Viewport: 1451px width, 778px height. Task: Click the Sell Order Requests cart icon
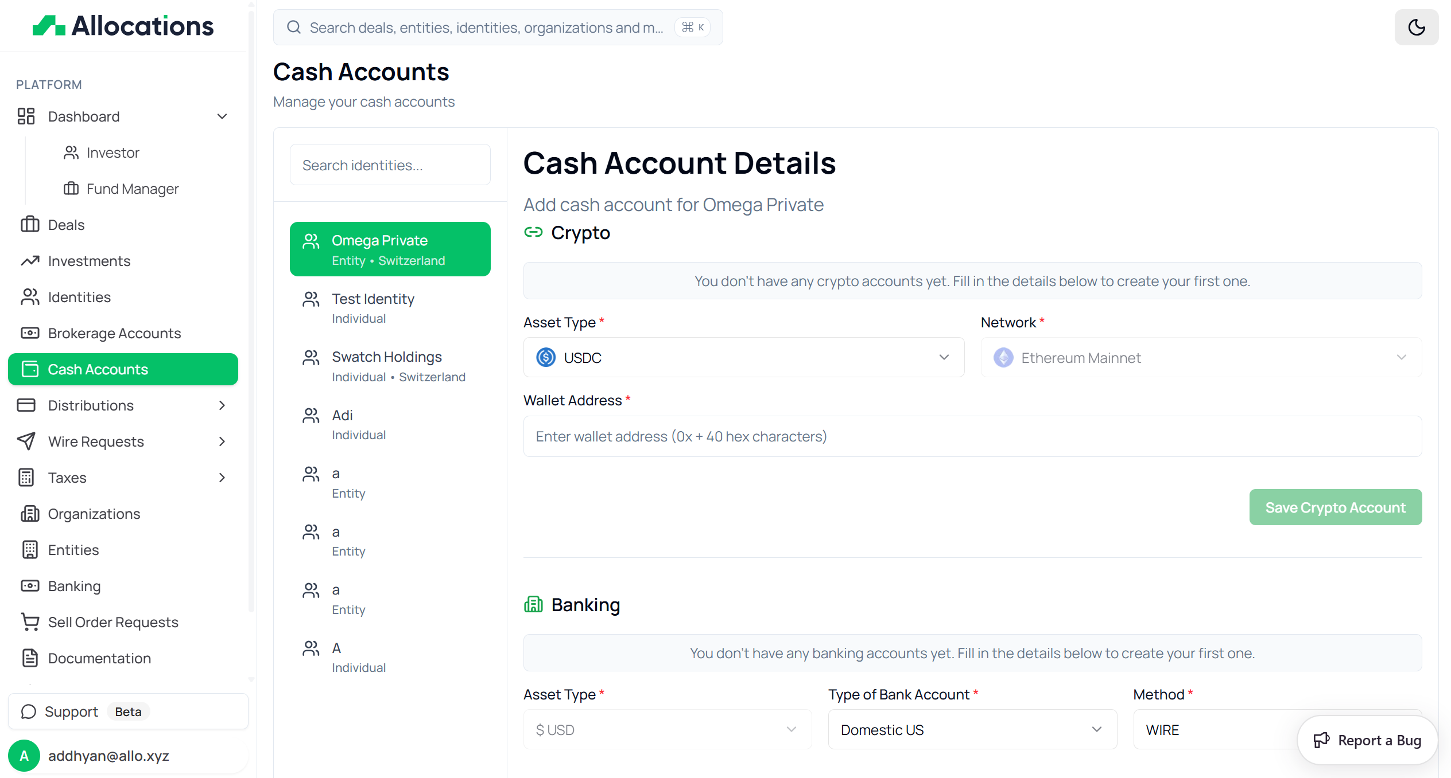(30, 622)
